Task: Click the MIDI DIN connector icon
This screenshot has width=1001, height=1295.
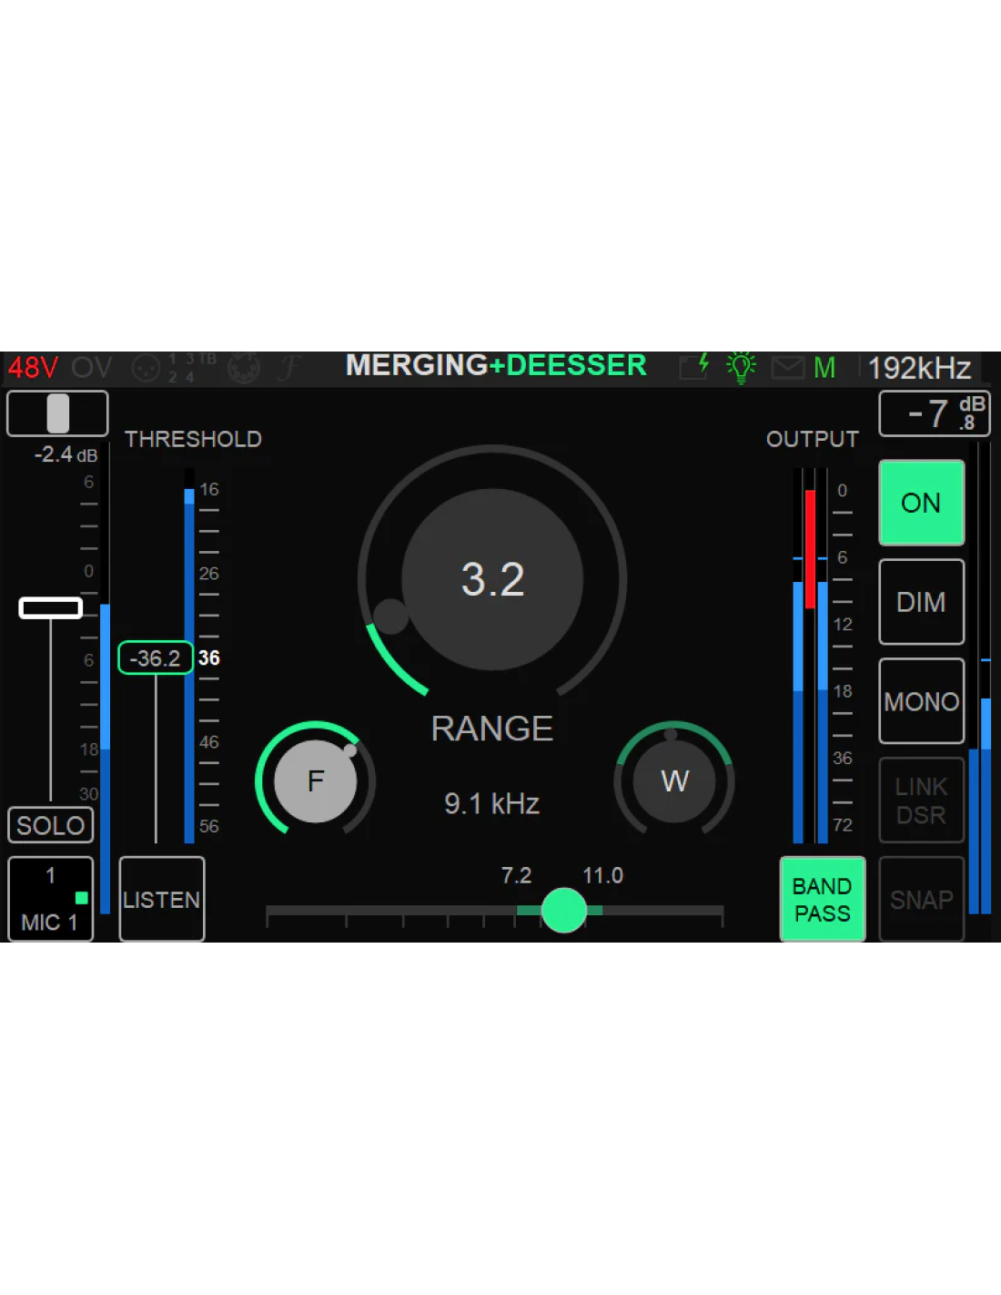Action: point(244,368)
